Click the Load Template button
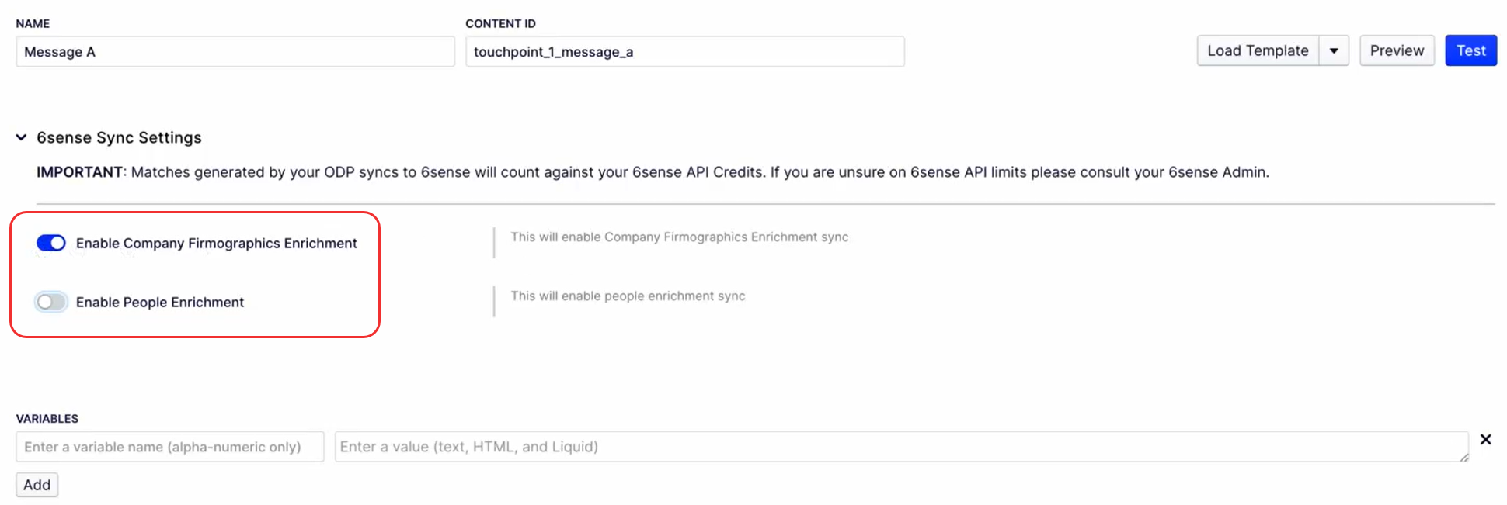The width and height of the screenshot is (1507, 505). point(1258,51)
